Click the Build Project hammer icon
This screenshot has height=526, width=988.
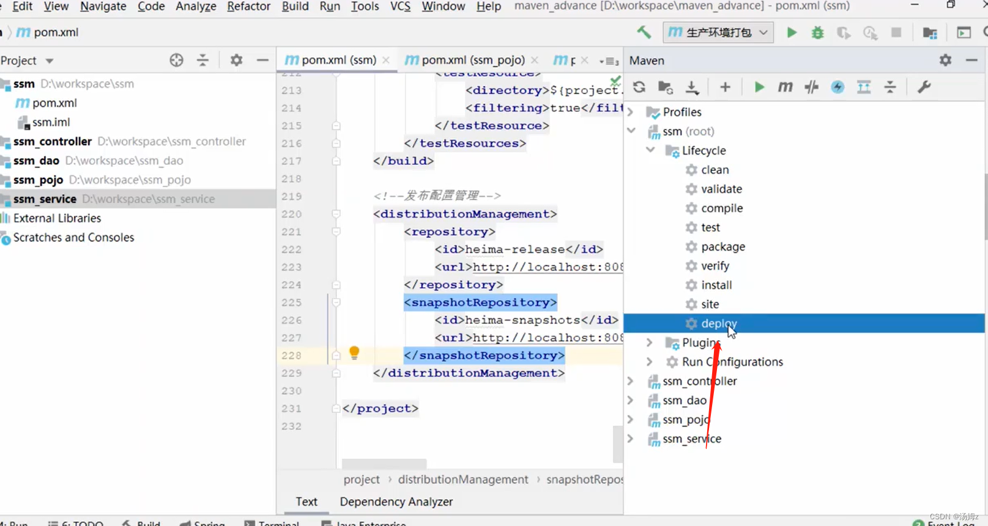pyautogui.click(x=644, y=32)
